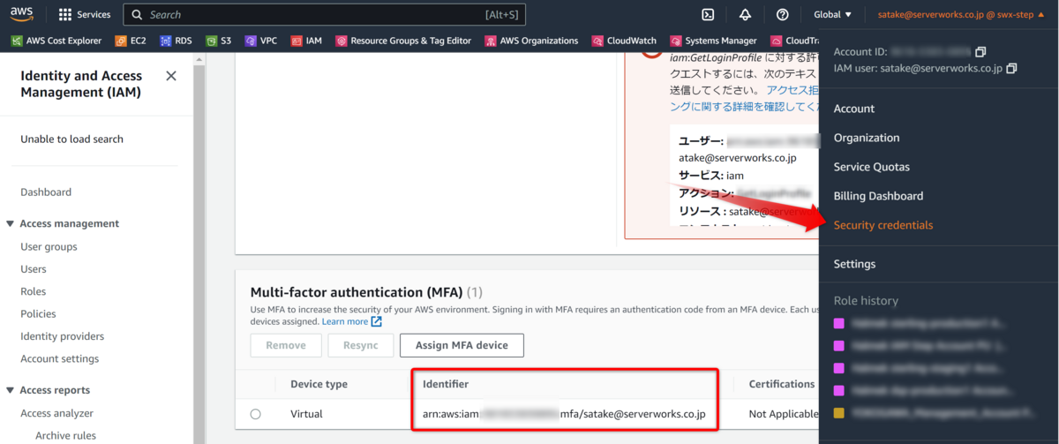Open Account settings in the sidebar
Viewport: 1059px width, 444px height.
click(x=60, y=358)
